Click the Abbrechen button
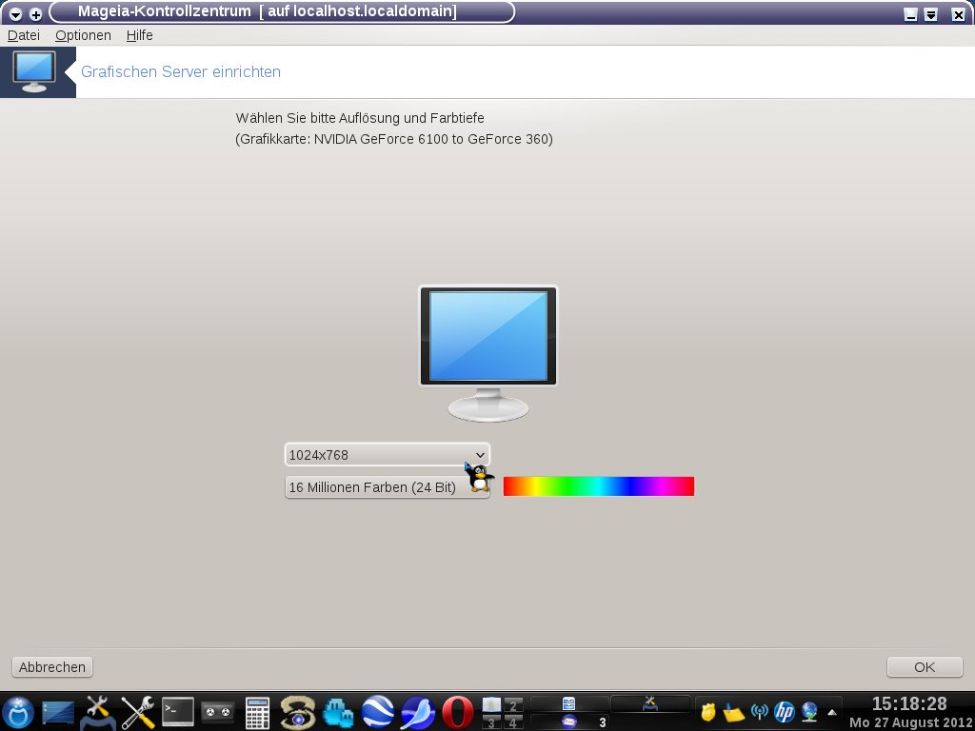The image size is (975, 731). click(x=52, y=667)
